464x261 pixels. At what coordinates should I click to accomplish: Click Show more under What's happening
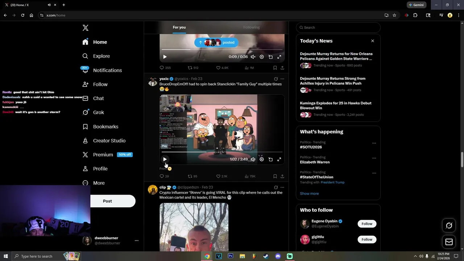[309, 194]
